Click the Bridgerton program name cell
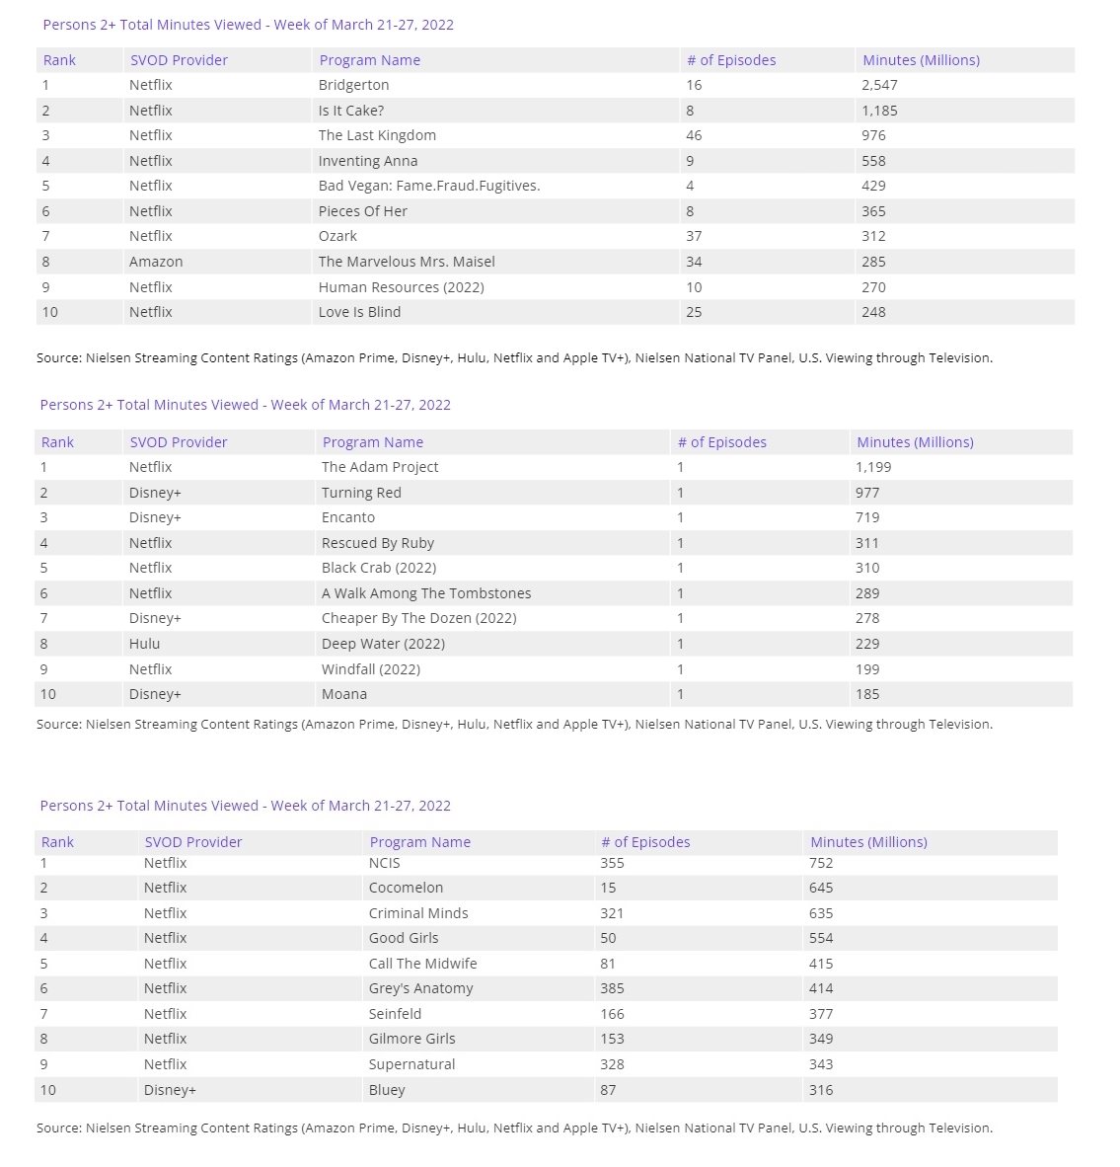 pos(353,85)
